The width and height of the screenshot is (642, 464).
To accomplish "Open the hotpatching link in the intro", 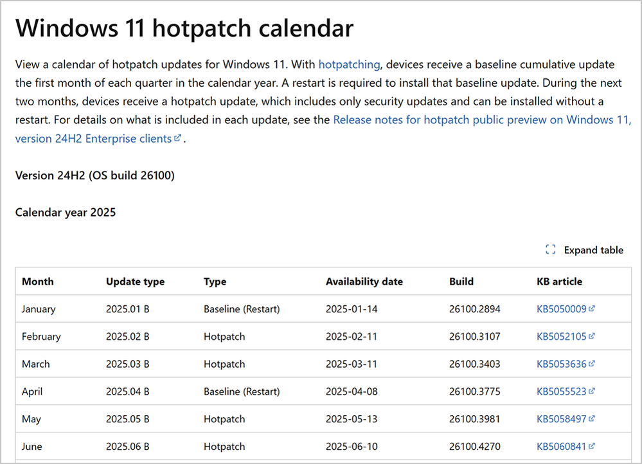I will [x=349, y=64].
